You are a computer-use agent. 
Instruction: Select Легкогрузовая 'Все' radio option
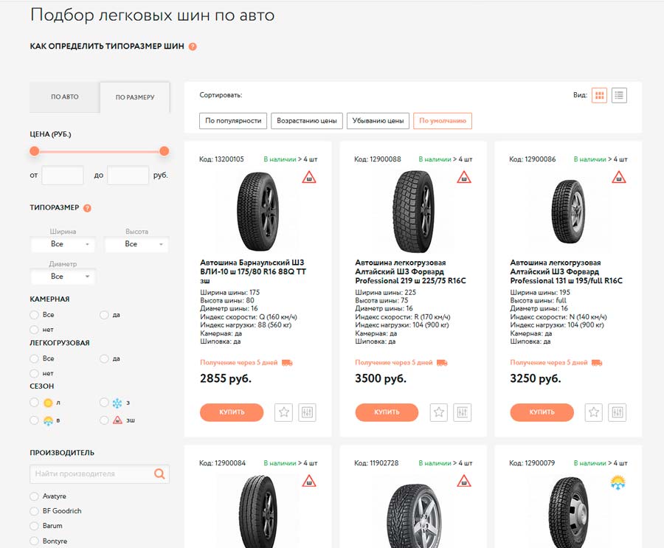point(34,358)
